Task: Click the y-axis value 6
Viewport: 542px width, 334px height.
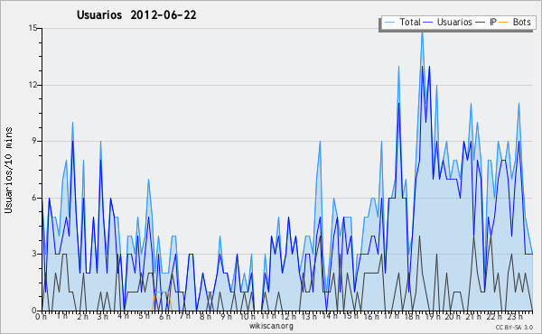Action: [x=34, y=198]
